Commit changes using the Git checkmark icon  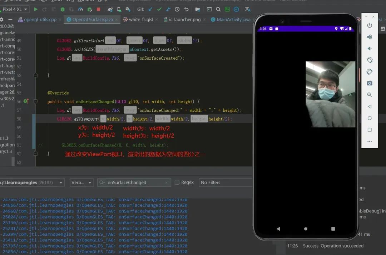[159, 10]
